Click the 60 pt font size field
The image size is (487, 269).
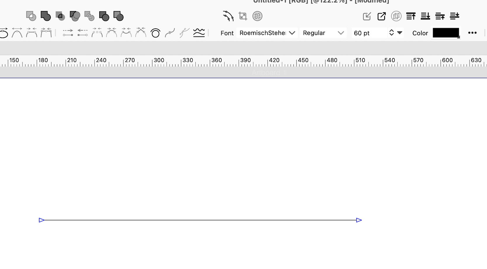tap(369, 33)
